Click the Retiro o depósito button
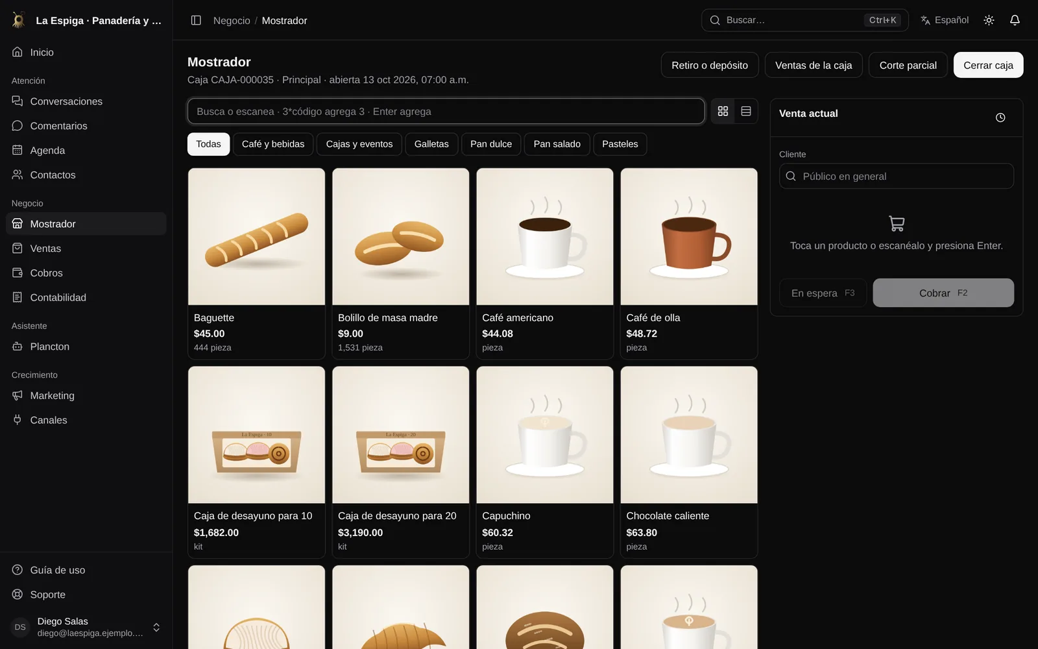This screenshot has width=1038, height=649. pos(710,65)
